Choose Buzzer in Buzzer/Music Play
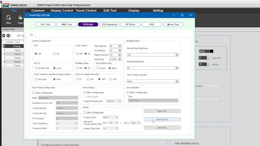This screenshot has height=146, width=260. (98, 68)
